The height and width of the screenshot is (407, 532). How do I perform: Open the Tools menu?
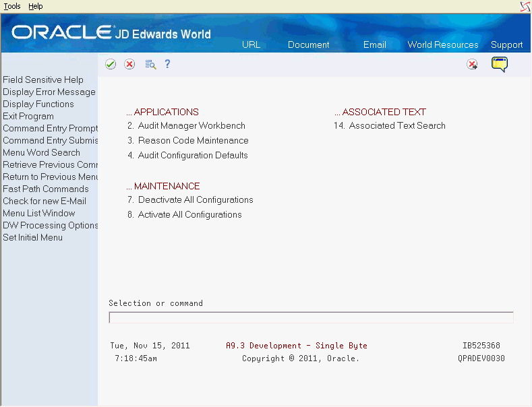tap(12, 6)
